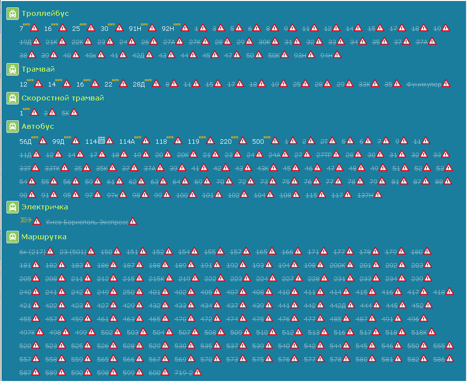467x382 pixels.
Task: Click the Троллейбус category icon
Action: pyautogui.click(x=12, y=13)
